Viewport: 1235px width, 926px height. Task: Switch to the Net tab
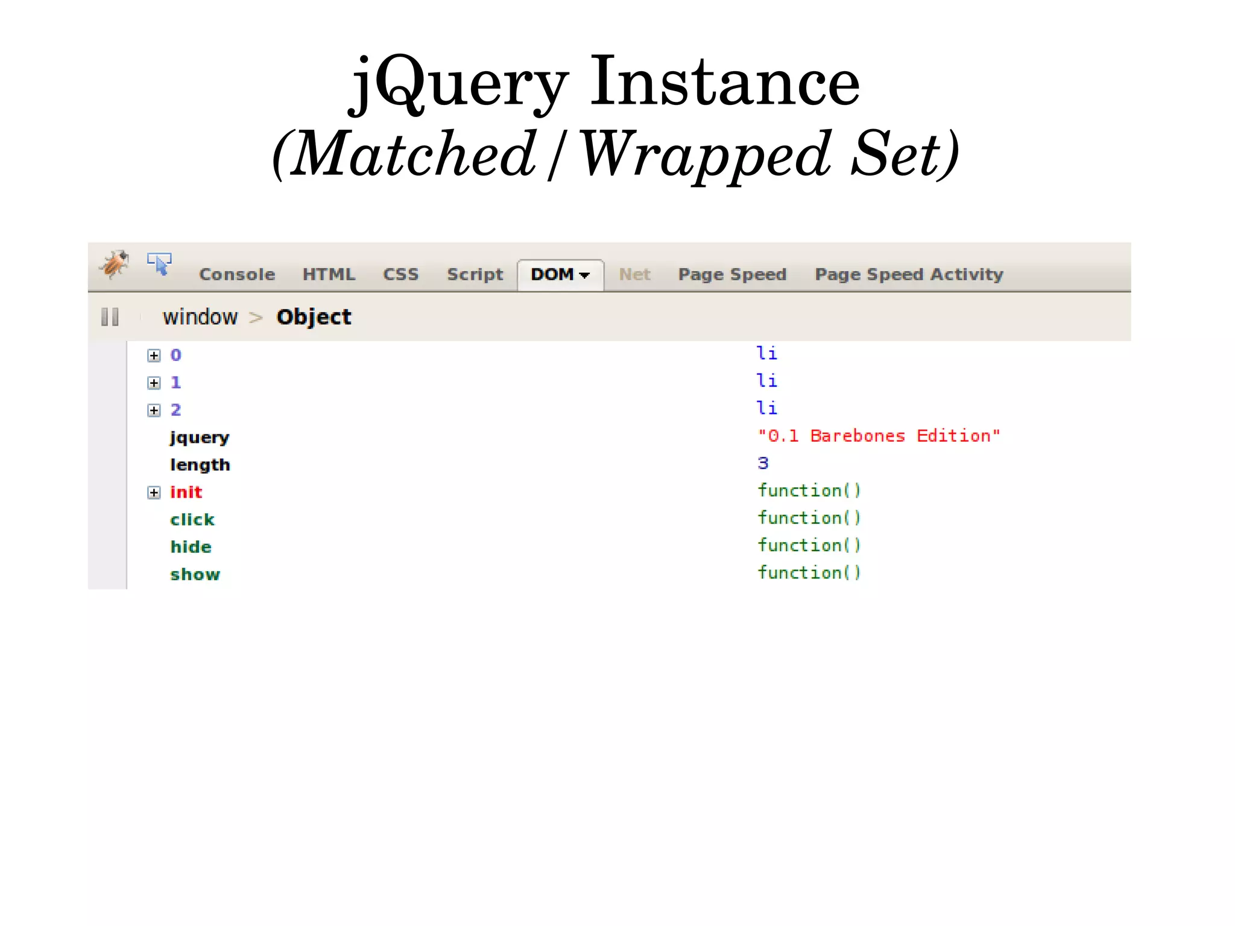tap(635, 274)
